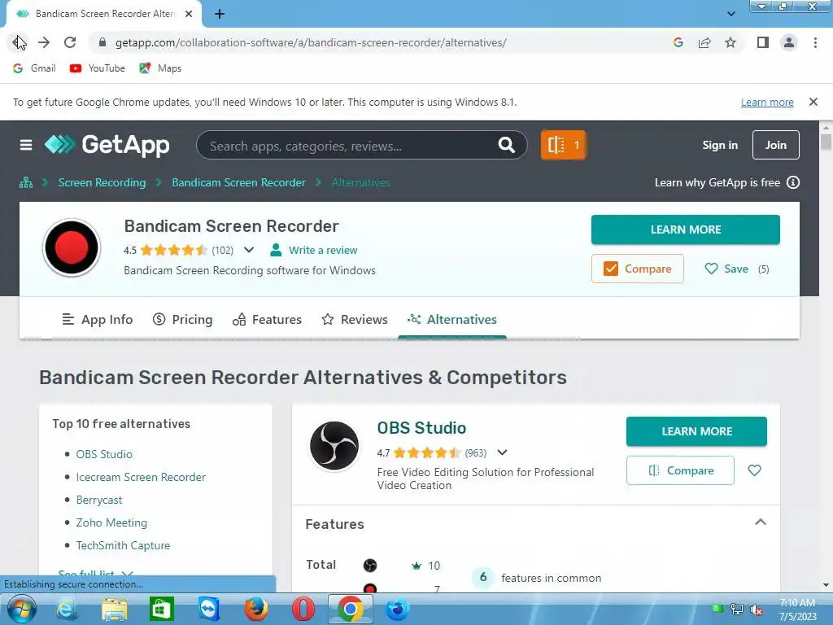The image size is (833, 625).
Task: Open TeamViewer from taskbar
Action: (x=209, y=609)
